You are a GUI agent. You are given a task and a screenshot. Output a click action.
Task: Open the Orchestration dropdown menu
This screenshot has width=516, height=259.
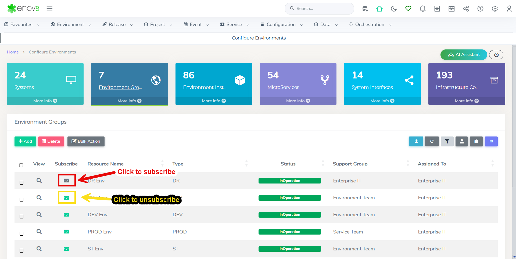(370, 24)
